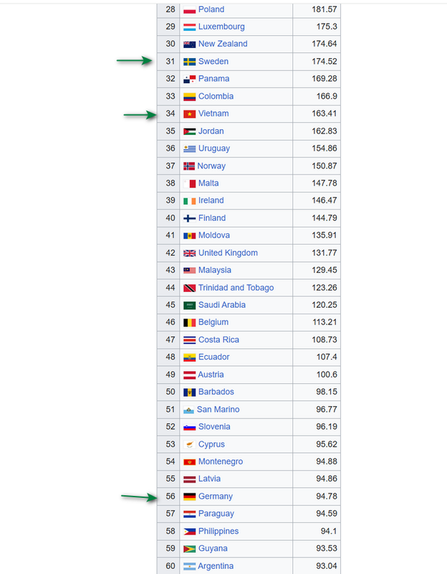Open the Germany country link
This screenshot has height=574, width=447.
(216, 497)
